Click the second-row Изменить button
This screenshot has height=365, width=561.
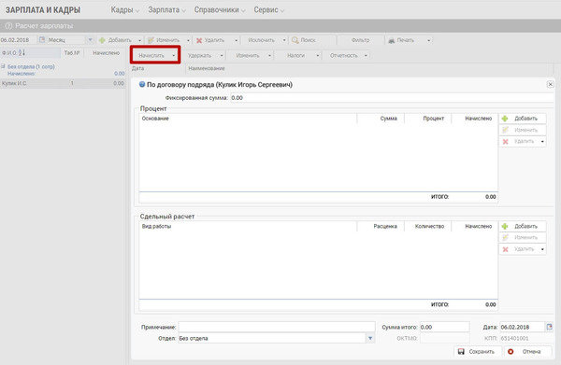(248, 55)
